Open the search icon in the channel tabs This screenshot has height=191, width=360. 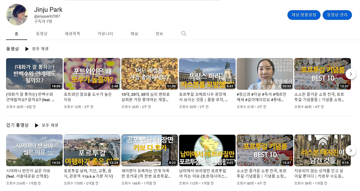click(183, 33)
